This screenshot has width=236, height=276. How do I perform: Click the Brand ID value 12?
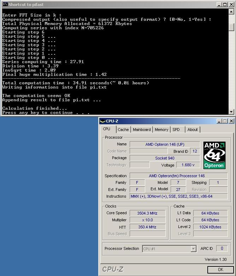(x=195, y=151)
